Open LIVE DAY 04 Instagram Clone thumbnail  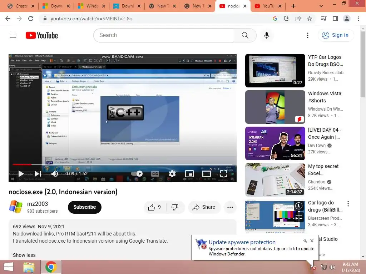(275, 143)
